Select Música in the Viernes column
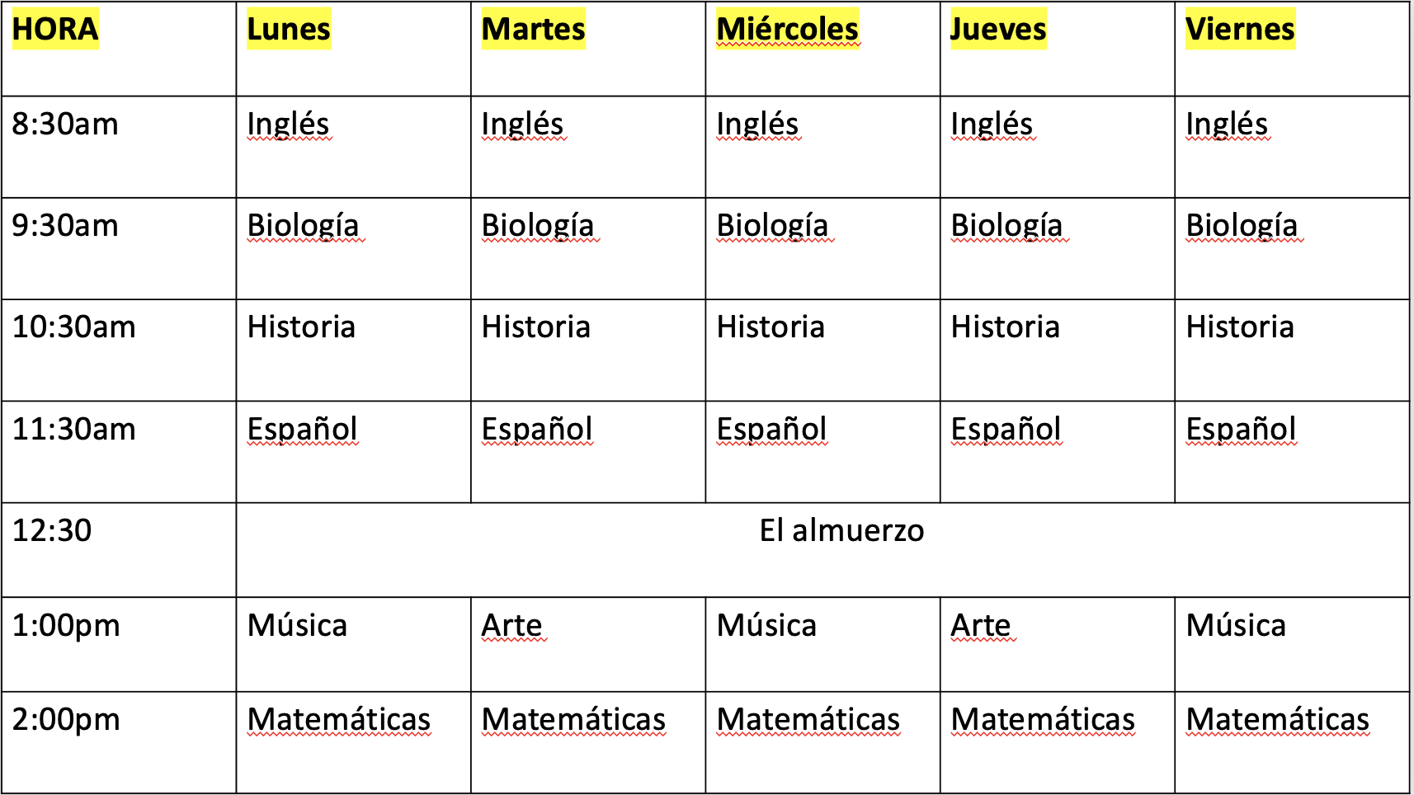 (x=1236, y=625)
